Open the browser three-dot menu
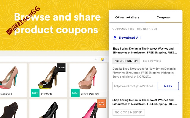190x118 pixels. click(106, 59)
